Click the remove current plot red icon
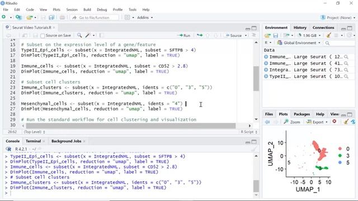 click(335, 122)
